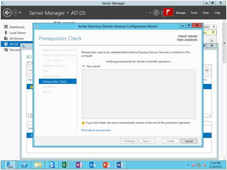Open More about prerequisites link

tap(96, 130)
